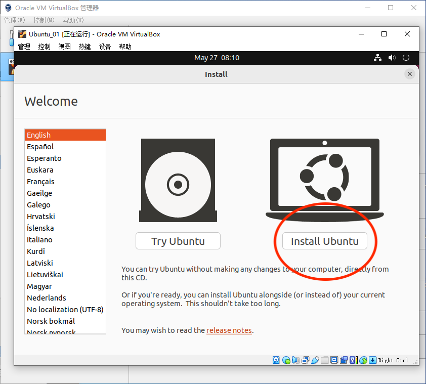Click the audio status icon in VM status bar
Screen dimensions: 426x384
[295, 360]
